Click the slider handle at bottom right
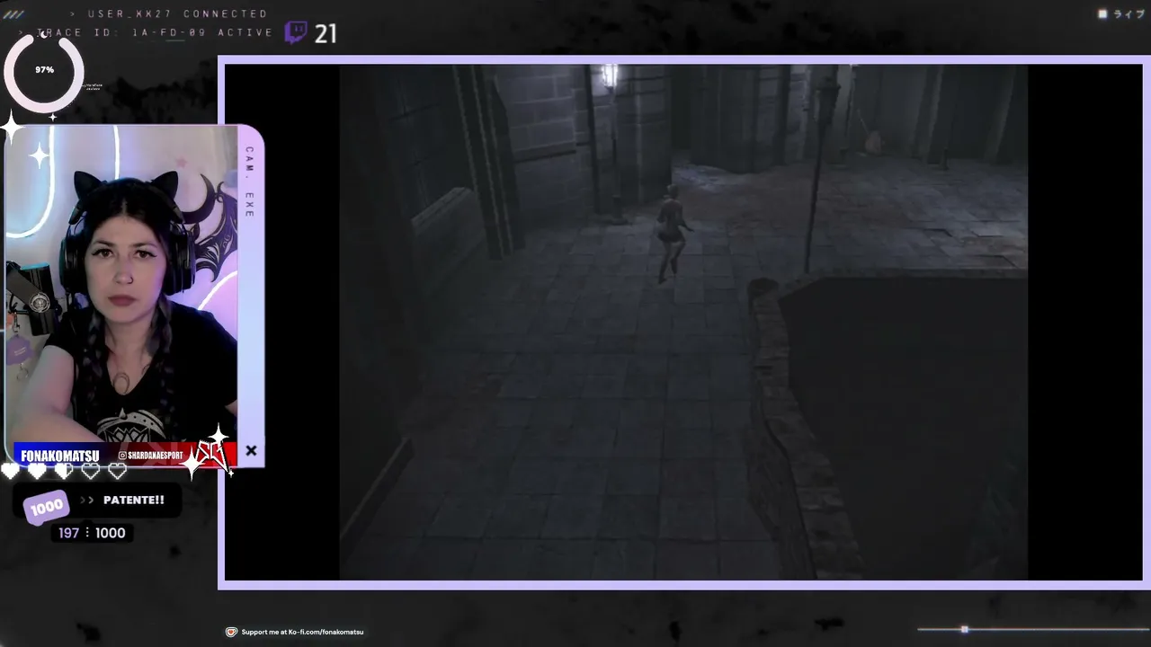Screen dimensions: 1151x647 click(x=964, y=629)
